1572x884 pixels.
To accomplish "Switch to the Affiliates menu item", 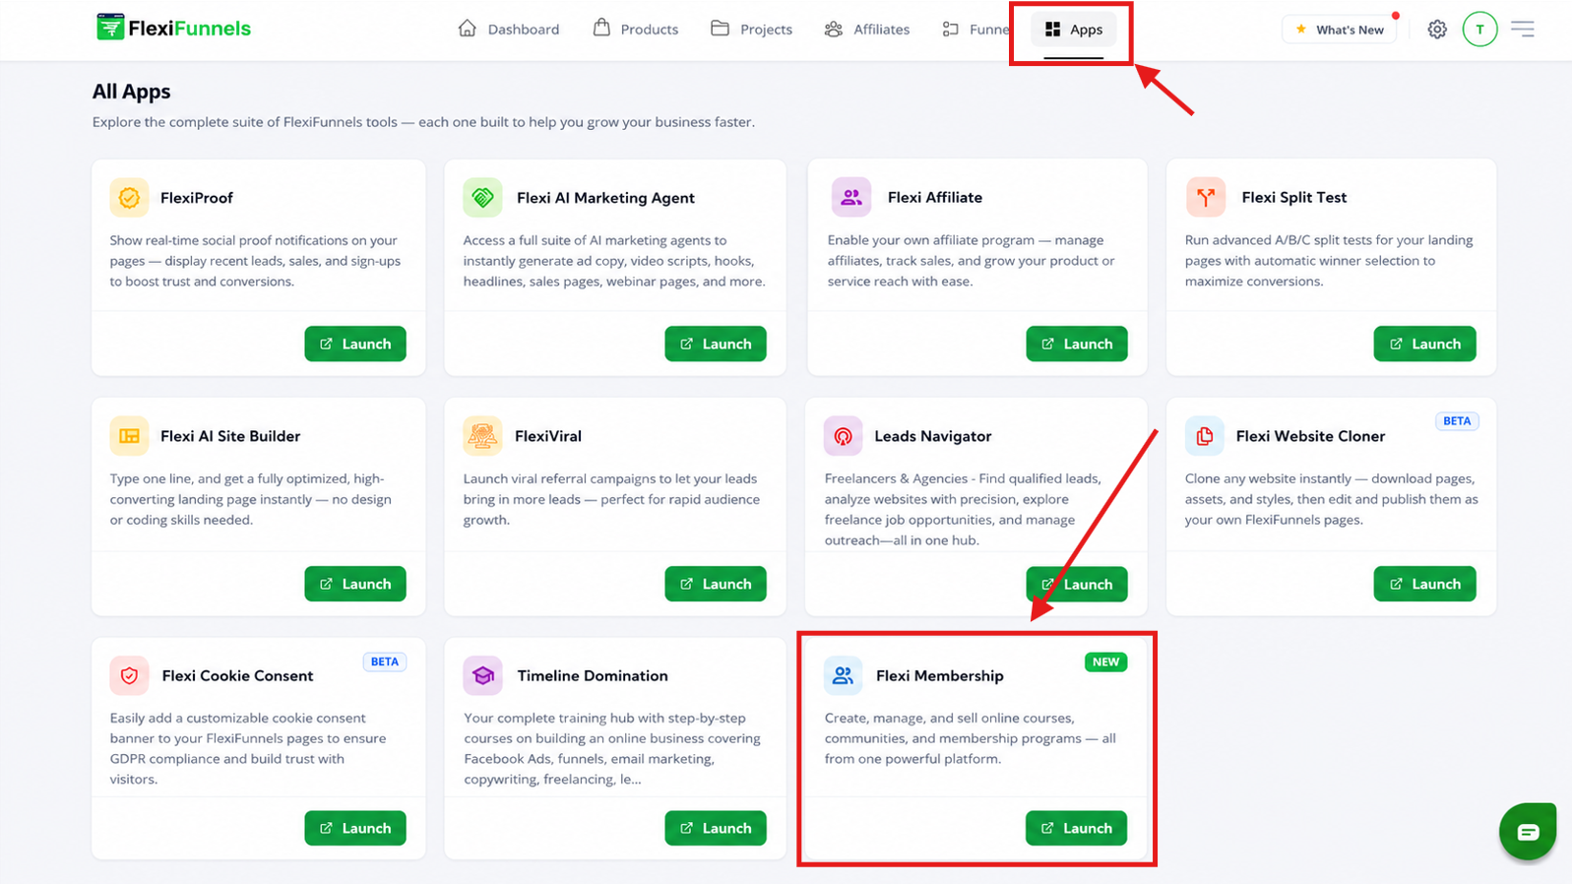I will click(867, 30).
